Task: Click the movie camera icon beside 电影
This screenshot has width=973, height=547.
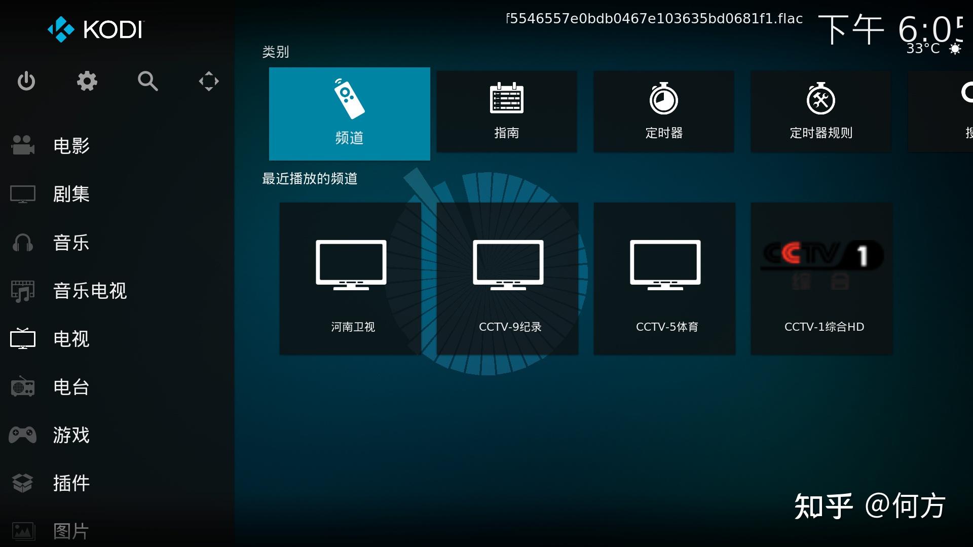Action: [x=23, y=145]
